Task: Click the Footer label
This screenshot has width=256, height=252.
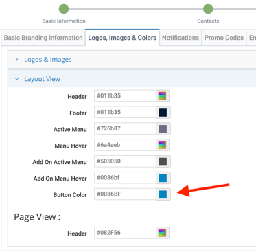Action: coord(78,113)
